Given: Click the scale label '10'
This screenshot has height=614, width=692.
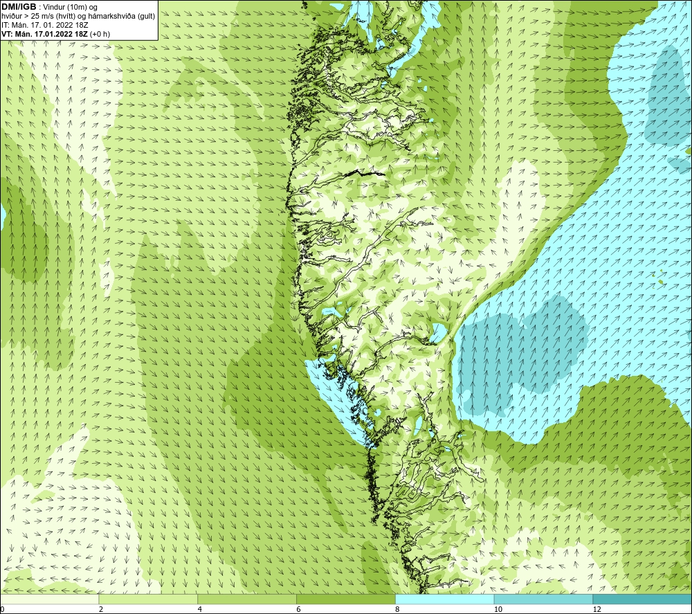Looking at the screenshot, I should (x=498, y=610).
